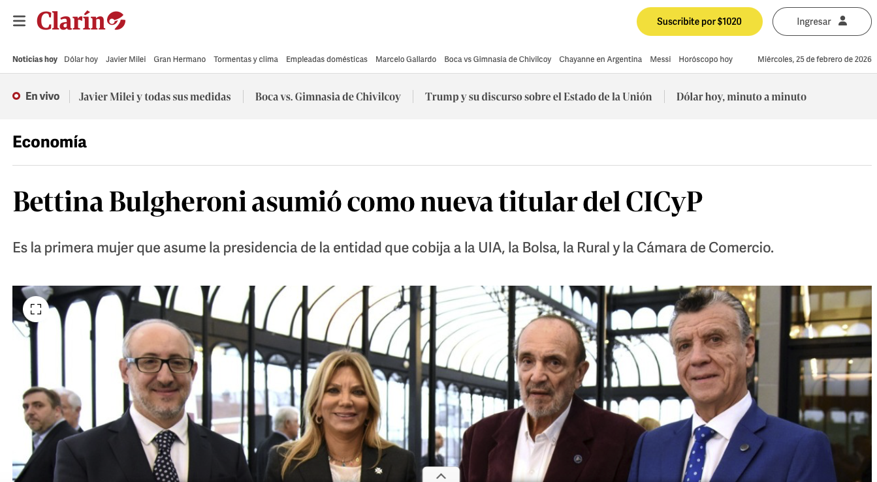This screenshot has height=482, width=877.
Task: Open the Javier Milei topic link
Action: (x=126, y=59)
